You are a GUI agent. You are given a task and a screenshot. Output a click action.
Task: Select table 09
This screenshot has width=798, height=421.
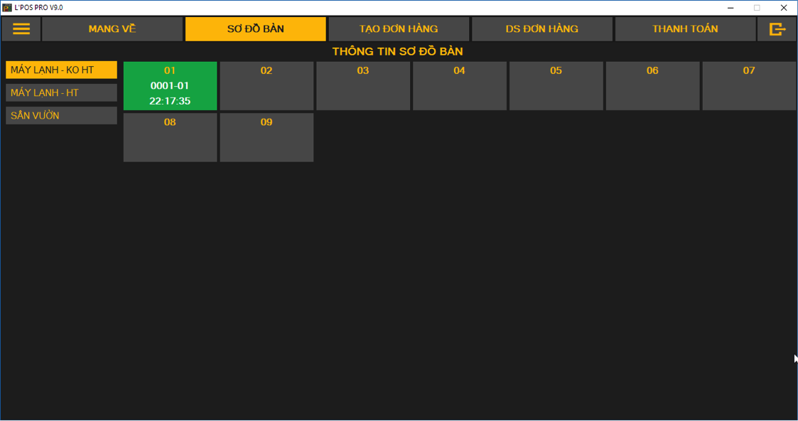(x=266, y=137)
